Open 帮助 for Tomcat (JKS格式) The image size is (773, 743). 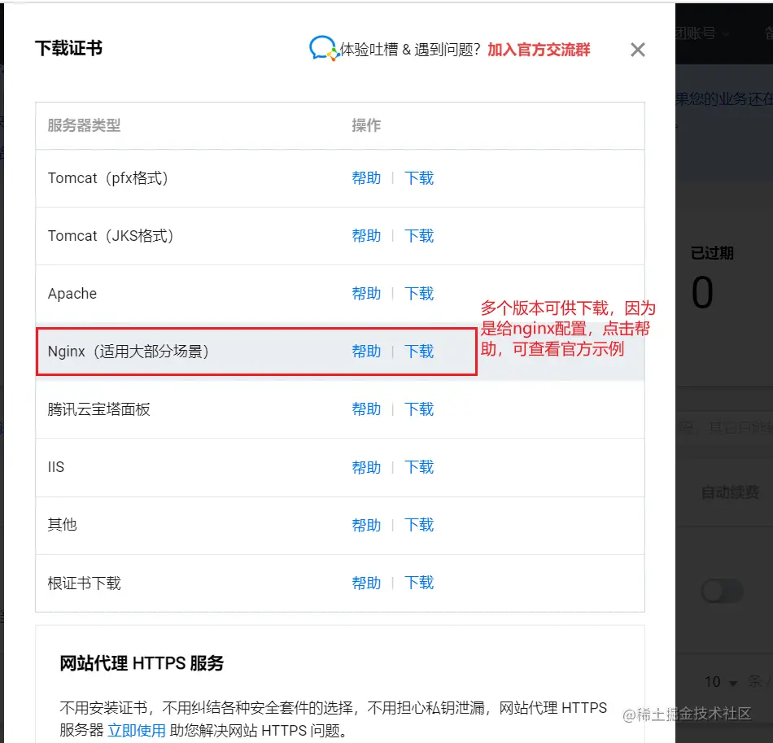pos(366,236)
